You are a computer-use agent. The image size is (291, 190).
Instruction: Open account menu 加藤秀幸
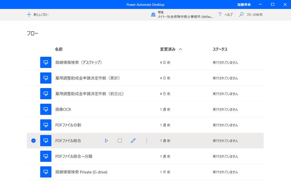(244, 4)
